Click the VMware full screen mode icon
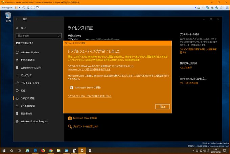The width and height of the screenshot is (230, 154). point(33,8)
